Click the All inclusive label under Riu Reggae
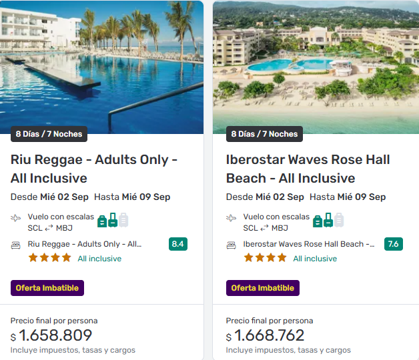 [x=99, y=259]
